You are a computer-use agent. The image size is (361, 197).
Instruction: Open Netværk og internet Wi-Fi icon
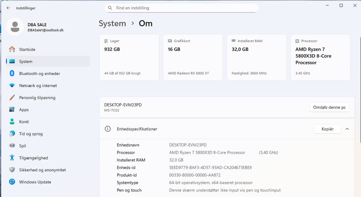coord(12,86)
